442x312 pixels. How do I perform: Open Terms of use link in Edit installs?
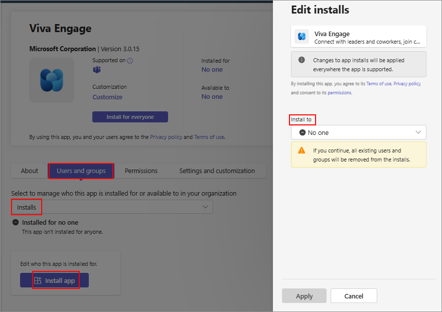(379, 84)
